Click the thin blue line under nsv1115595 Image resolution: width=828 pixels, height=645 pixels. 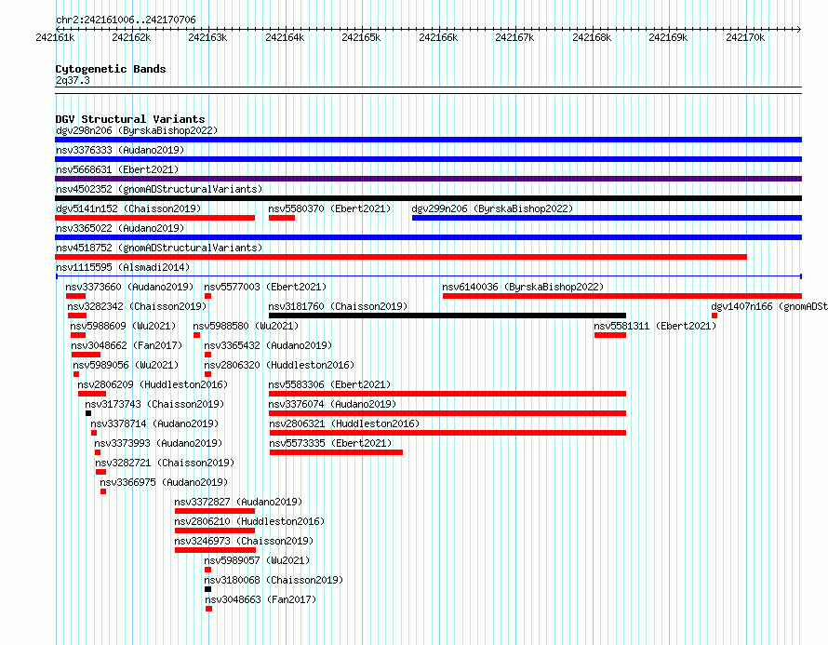tap(429, 276)
